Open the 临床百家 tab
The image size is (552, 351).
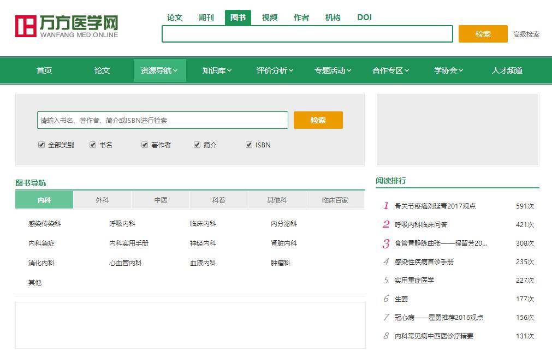335,200
